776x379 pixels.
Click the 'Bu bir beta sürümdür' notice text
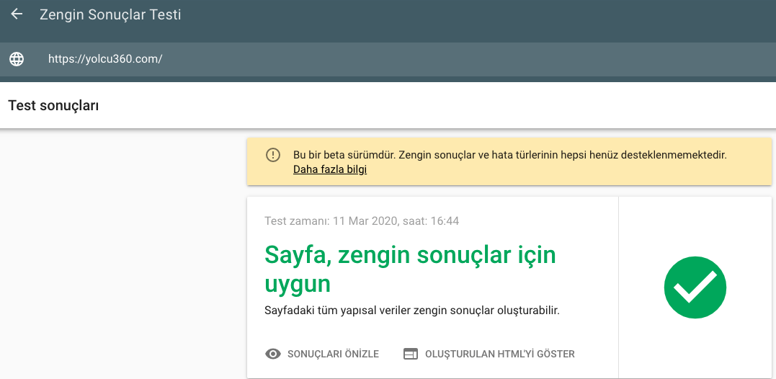click(509, 156)
